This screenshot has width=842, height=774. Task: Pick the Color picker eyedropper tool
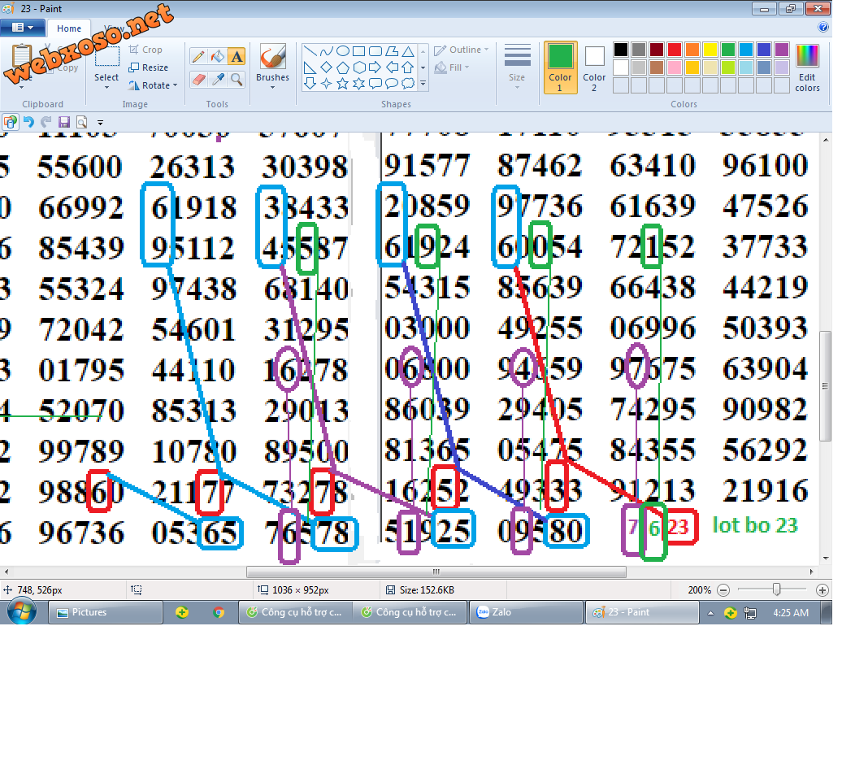[x=217, y=79]
